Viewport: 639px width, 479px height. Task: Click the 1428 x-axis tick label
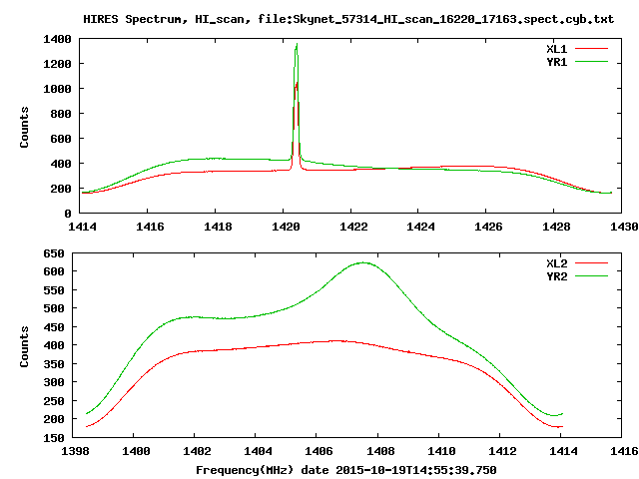click(556, 227)
